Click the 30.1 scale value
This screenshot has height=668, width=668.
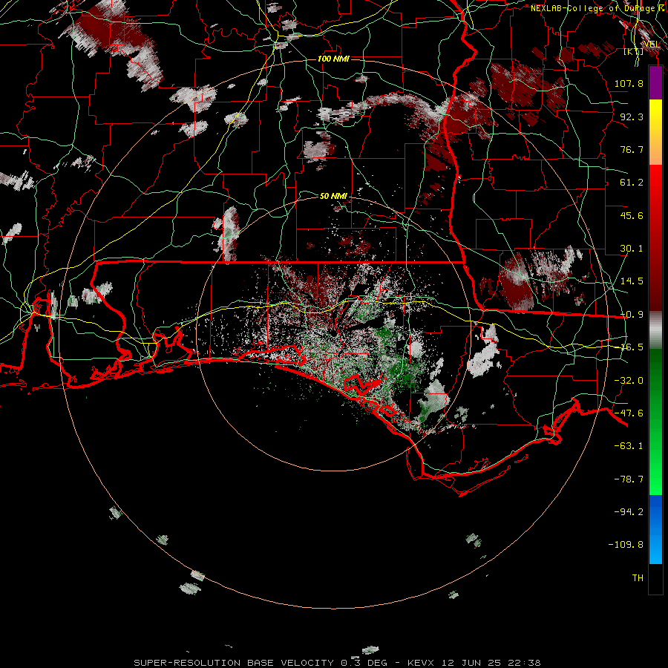tap(632, 249)
